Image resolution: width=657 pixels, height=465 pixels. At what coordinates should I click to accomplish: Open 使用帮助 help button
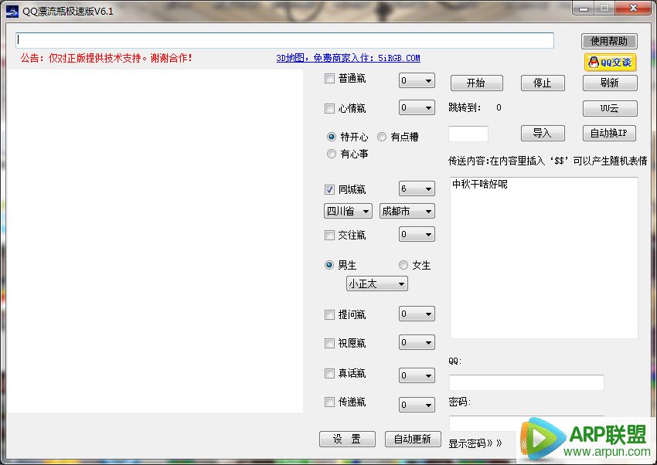609,41
